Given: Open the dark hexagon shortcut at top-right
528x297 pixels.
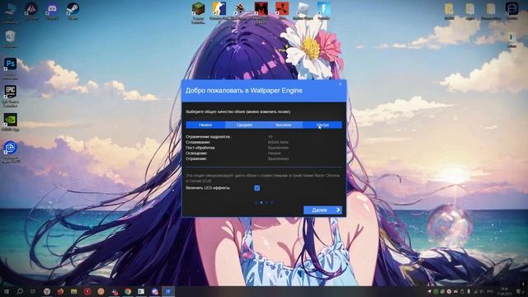Looking at the screenshot, I should click(x=511, y=10).
